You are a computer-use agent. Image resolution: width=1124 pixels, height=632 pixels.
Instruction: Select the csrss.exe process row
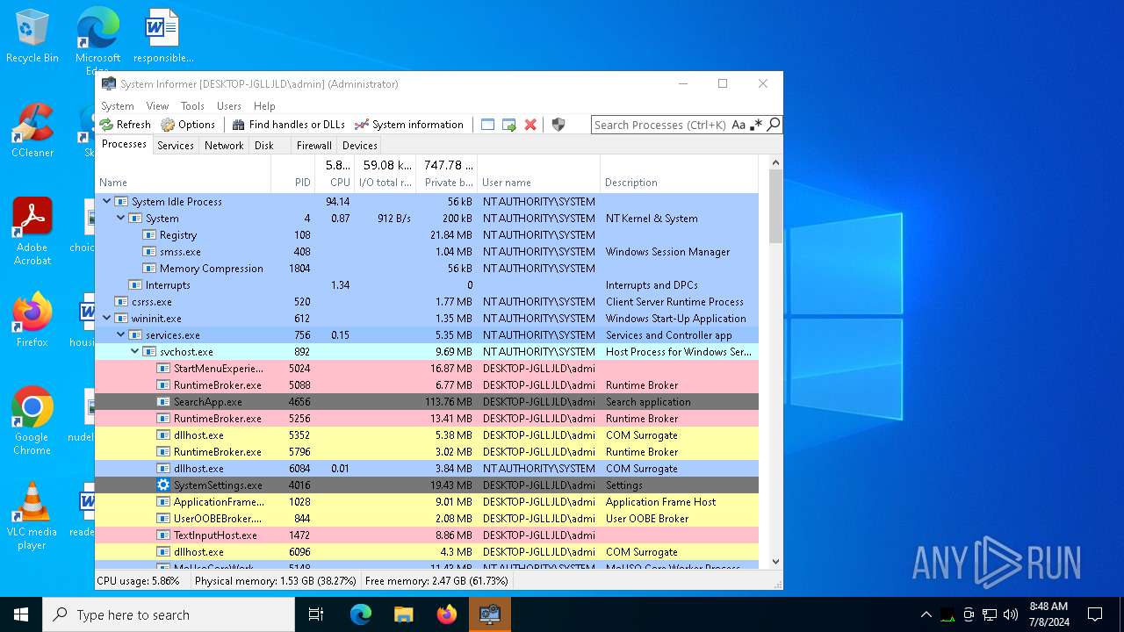pos(427,302)
